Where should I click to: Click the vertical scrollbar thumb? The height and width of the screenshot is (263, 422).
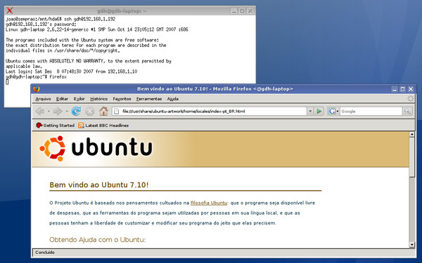[411, 157]
